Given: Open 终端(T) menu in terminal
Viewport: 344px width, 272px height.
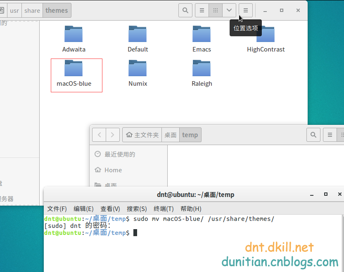Looking at the screenshot, I should (164, 209).
